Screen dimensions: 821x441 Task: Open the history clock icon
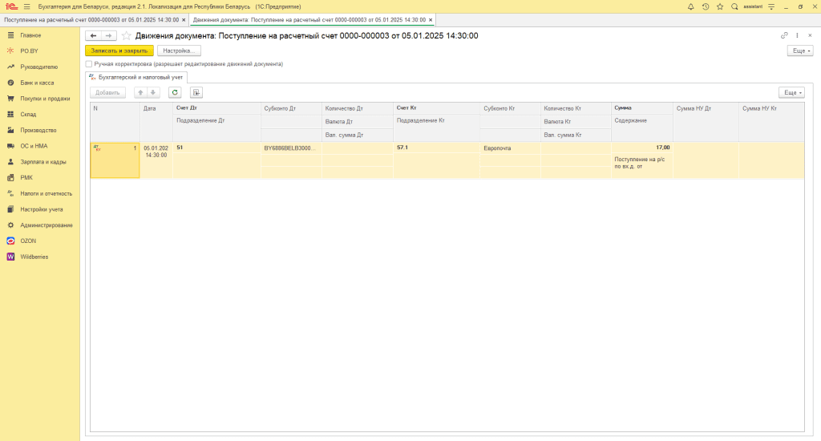tap(705, 6)
